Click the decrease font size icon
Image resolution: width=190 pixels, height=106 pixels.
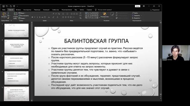(x=56, y=14)
